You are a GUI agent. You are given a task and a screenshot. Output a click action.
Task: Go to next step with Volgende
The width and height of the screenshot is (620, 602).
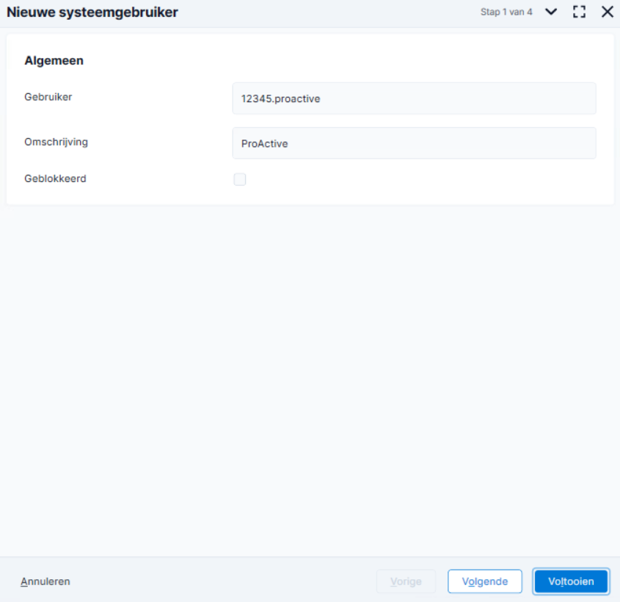(x=485, y=581)
